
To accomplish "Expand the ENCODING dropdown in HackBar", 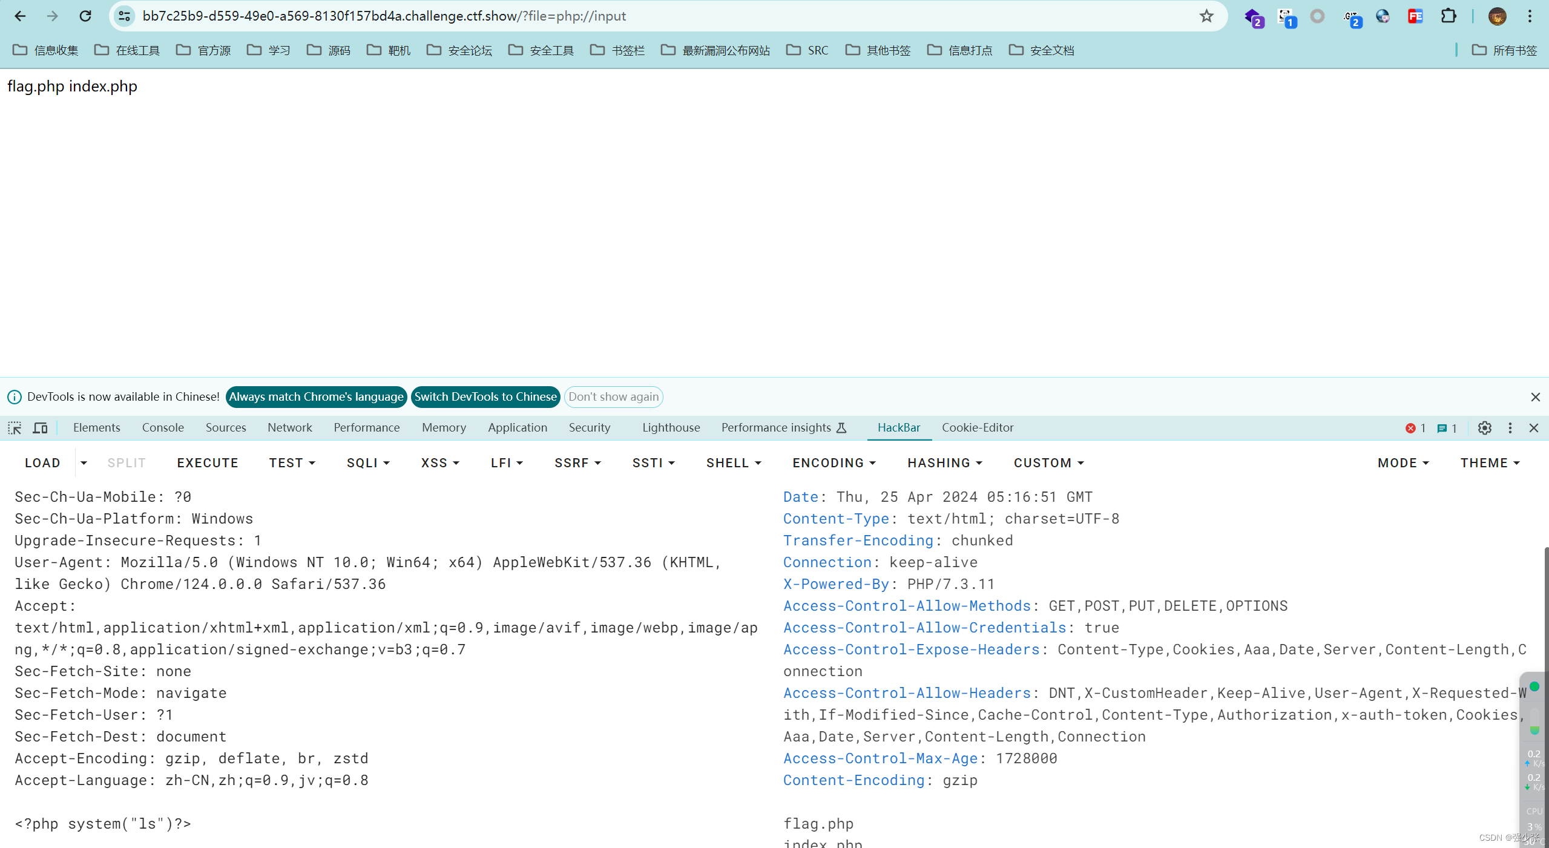I will coord(834,463).
